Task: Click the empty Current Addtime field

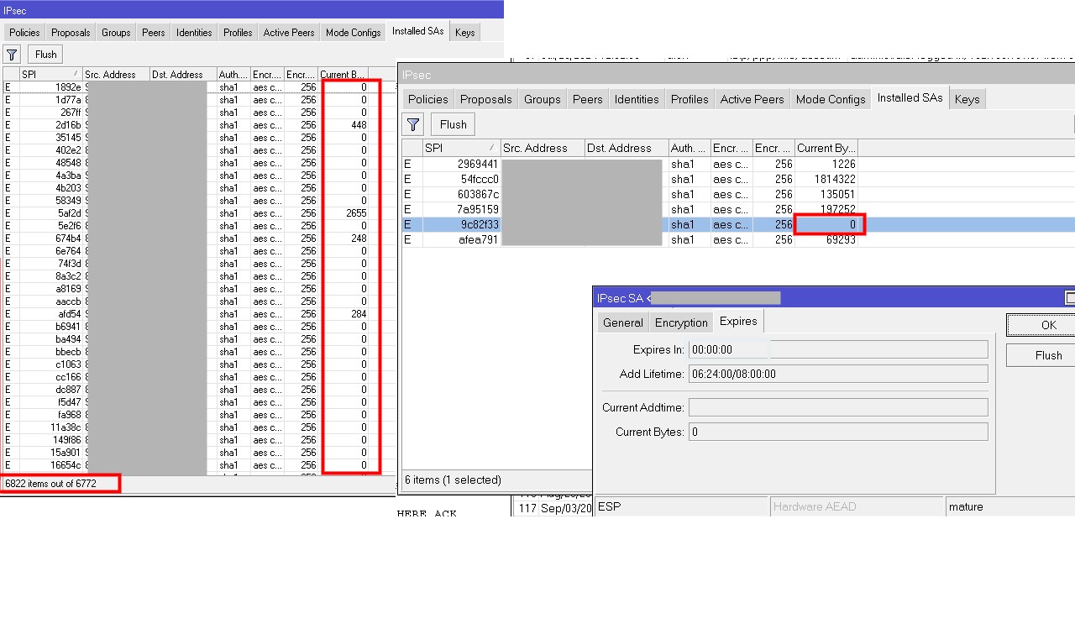Action: point(838,407)
